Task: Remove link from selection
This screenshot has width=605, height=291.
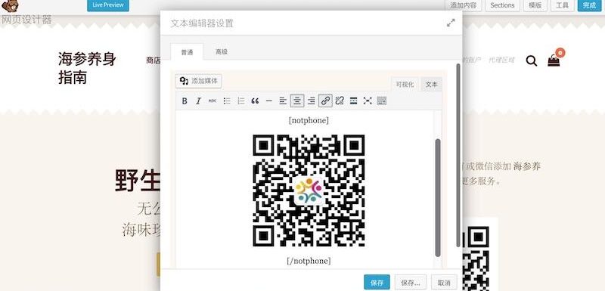Action: tap(340, 101)
